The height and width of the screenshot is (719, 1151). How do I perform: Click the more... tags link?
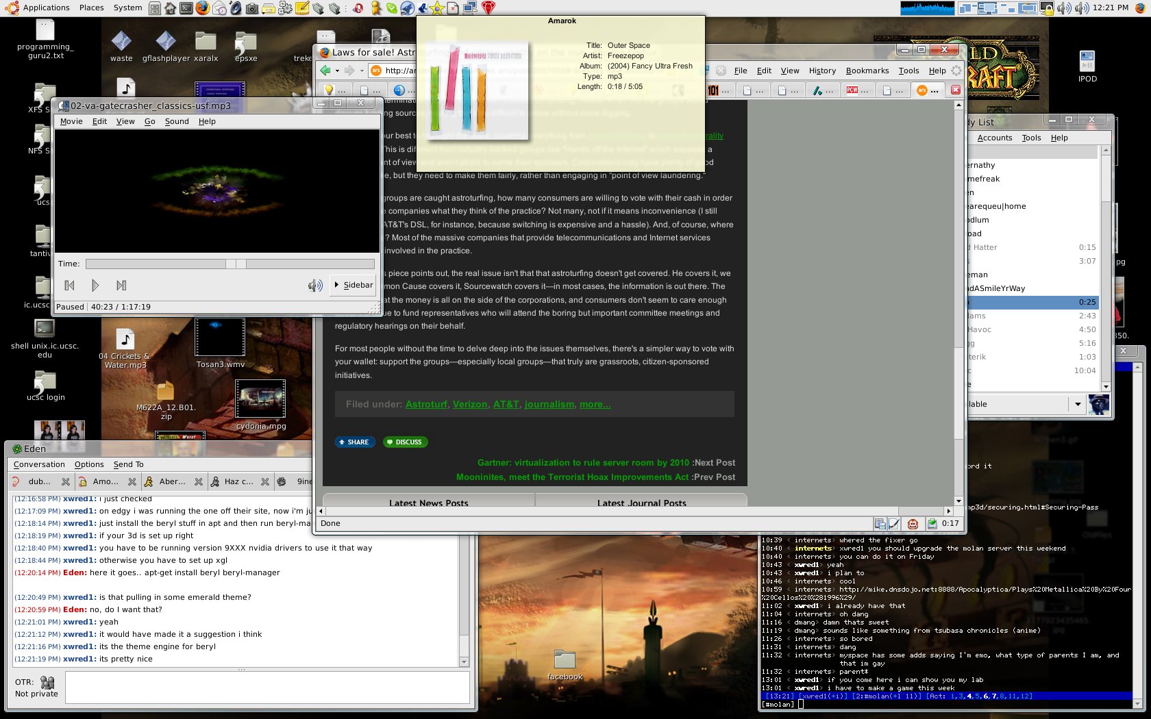(x=595, y=404)
